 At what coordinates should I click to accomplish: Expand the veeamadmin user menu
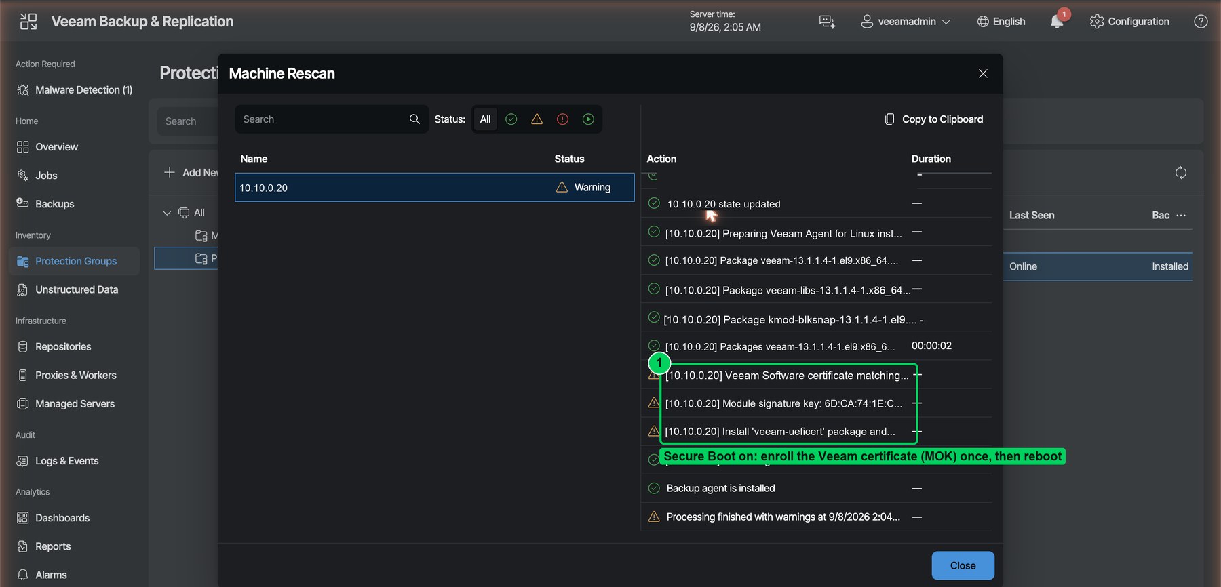pos(906,22)
